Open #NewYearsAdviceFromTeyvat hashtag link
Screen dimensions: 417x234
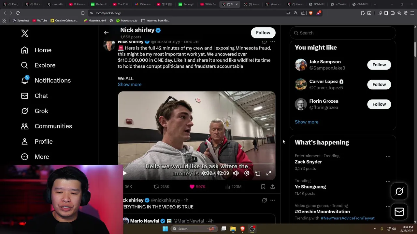click(348, 218)
